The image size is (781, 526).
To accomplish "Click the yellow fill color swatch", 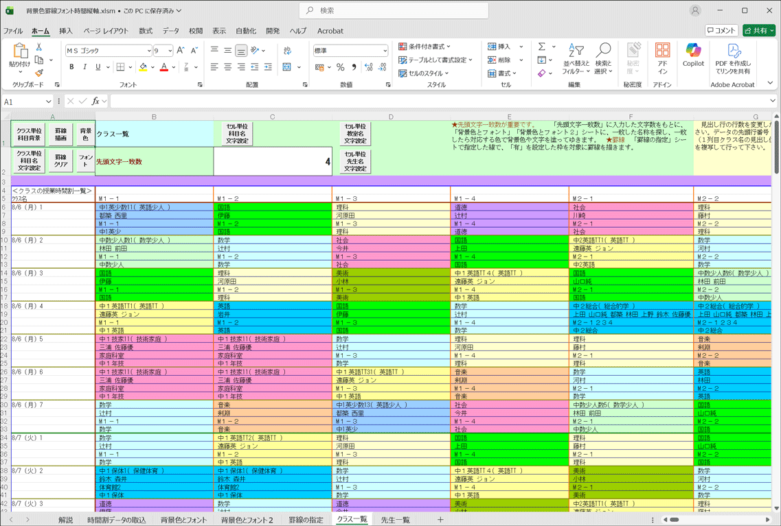I will pyautogui.click(x=143, y=67).
